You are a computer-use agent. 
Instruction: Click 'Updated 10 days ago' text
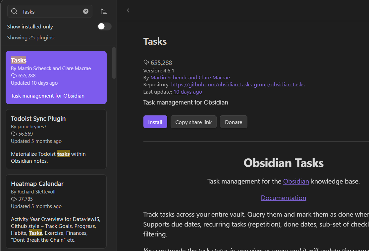[x=34, y=83]
